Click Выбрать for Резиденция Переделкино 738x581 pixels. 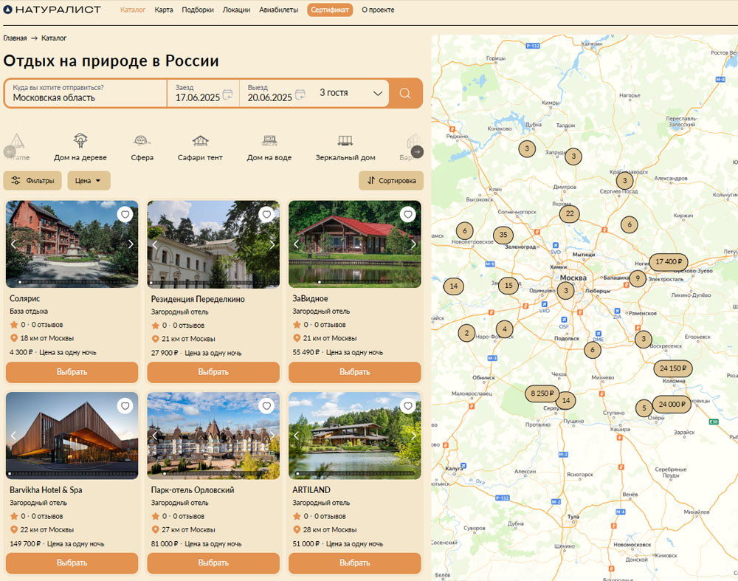point(213,372)
